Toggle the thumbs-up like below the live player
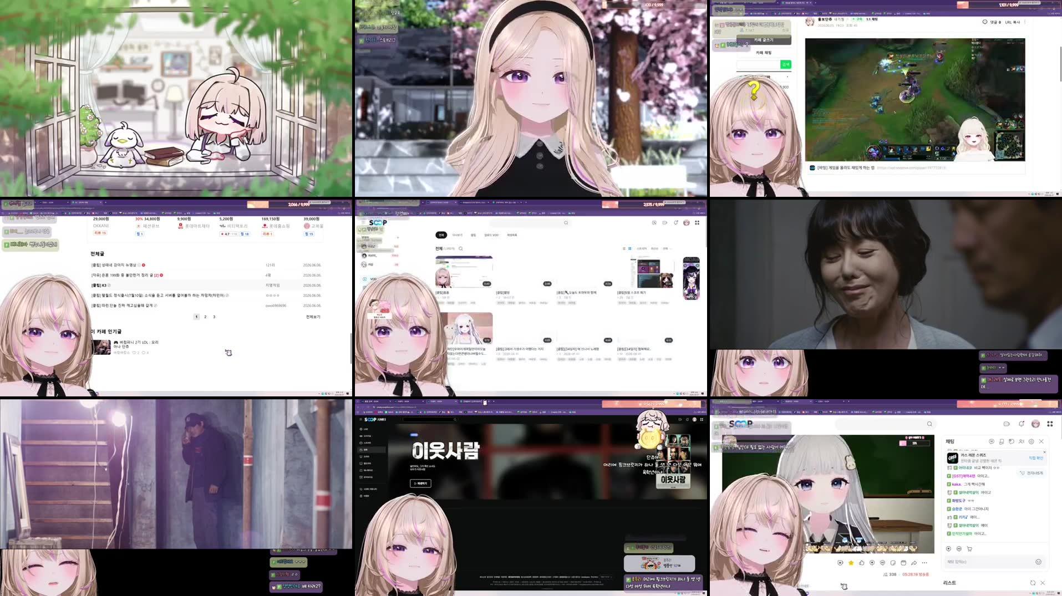1062x596 pixels. click(861, 563)
